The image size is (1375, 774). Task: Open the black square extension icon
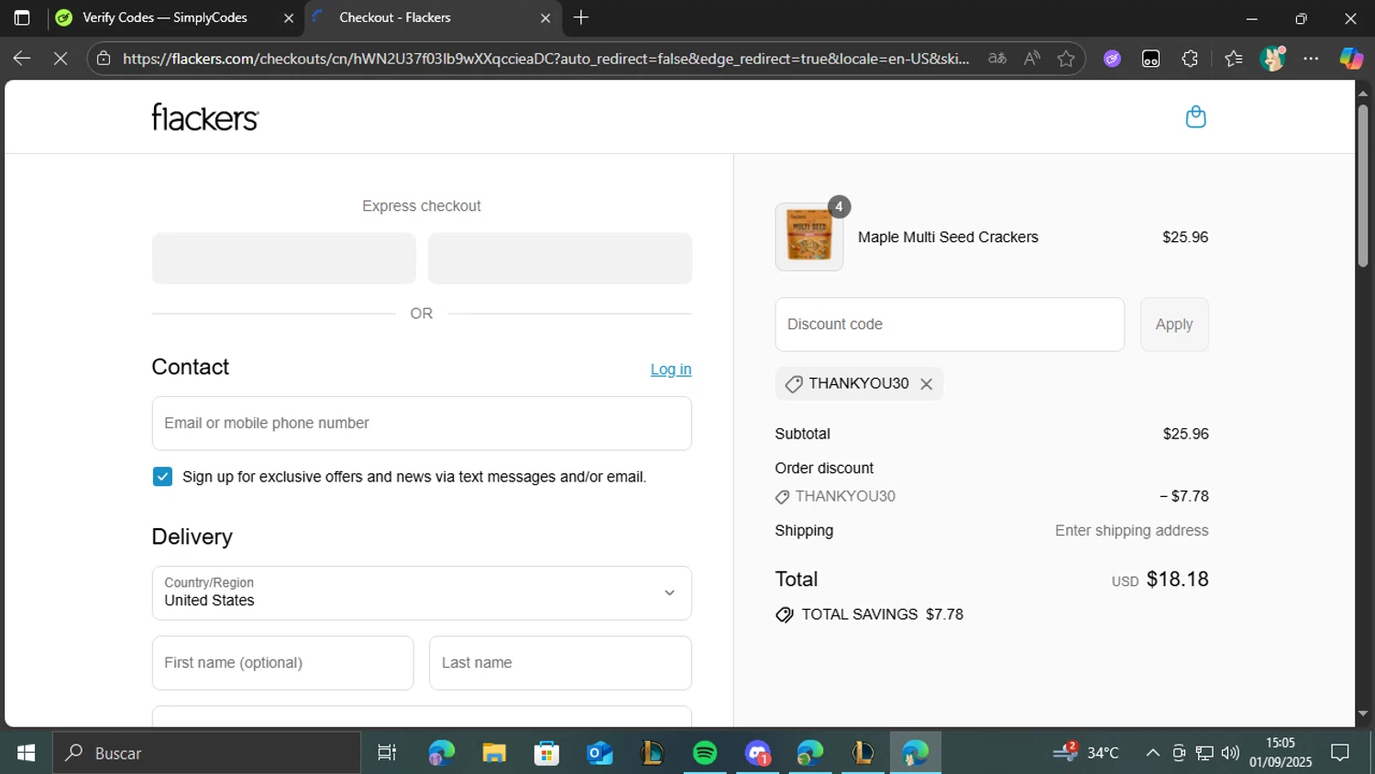pos(1151,59)
